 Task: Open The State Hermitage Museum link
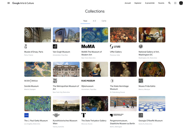(x=119, y=88)
